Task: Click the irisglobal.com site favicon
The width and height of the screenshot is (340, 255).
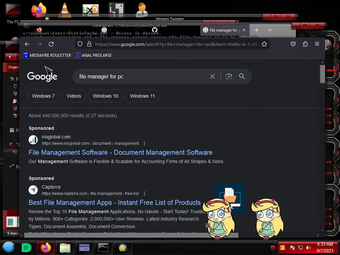Action: (33, 140)
